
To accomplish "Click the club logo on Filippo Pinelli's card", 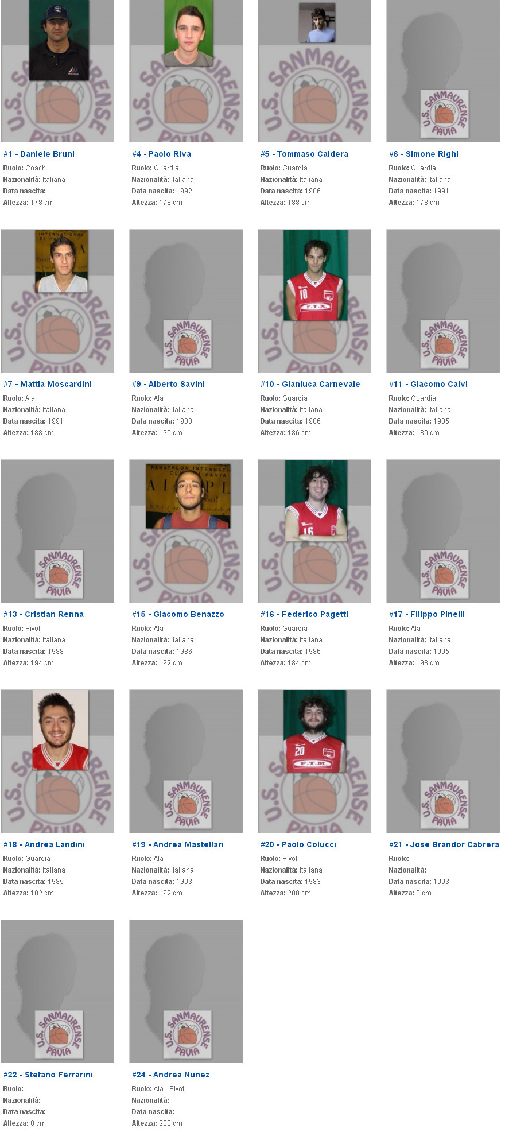I will (x=445, y=574).
